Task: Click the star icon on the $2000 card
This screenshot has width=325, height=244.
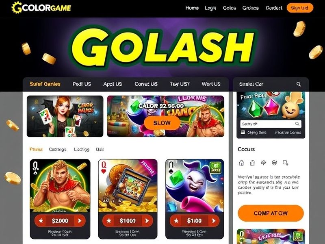Action: pyautogui.click(x=41, y=220)
